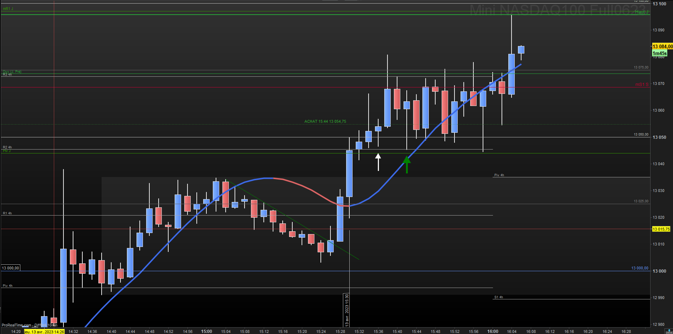The height and width of the screenshot is (334, 673).
Task: Select the ACHAT 15:44 13 054,75 order label
Action: [325, 121]
